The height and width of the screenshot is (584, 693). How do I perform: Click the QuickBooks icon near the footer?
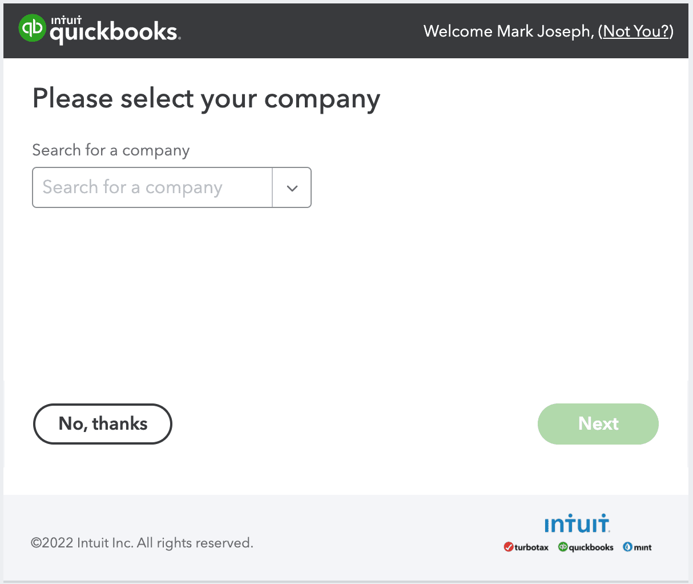[585, 547]
